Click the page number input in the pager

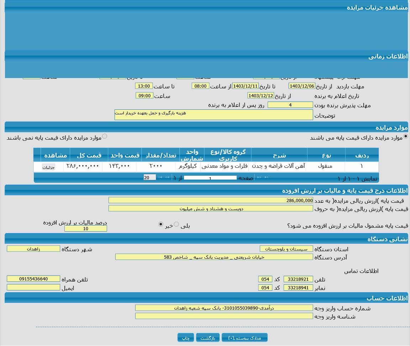click(x=210, y=178)
